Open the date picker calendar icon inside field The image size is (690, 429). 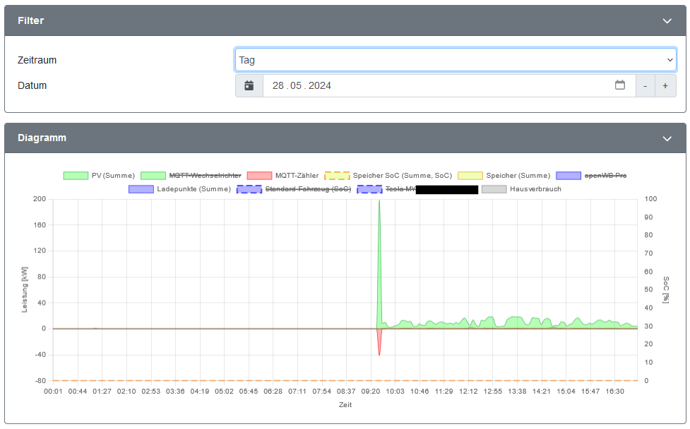tap(619, 85)
